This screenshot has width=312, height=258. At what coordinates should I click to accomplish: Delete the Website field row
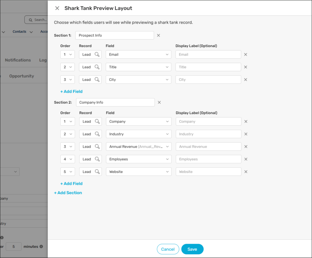(x=246, y=172)
